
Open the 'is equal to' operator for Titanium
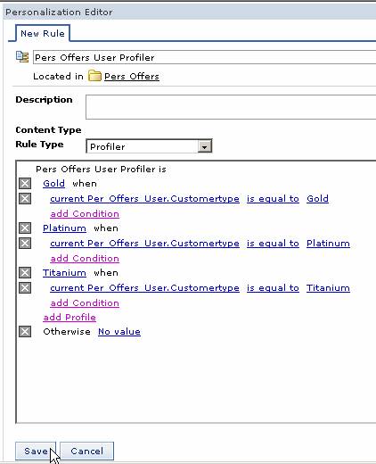[x=273, y=287]
